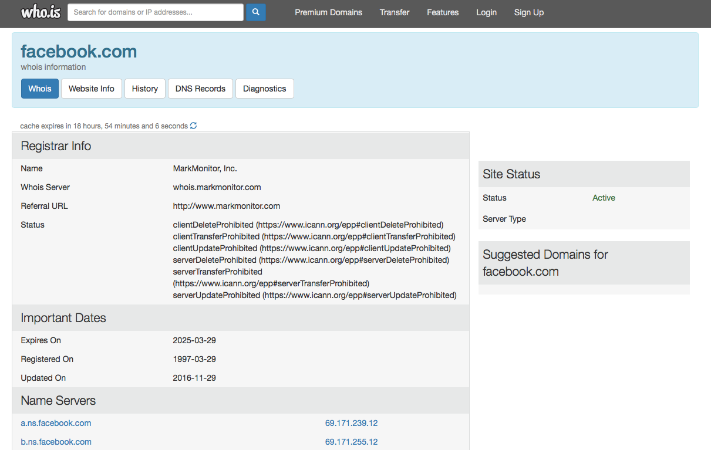The image size is (711, 450).
Task: Focus the domain search input field
Action: (156, 12)
